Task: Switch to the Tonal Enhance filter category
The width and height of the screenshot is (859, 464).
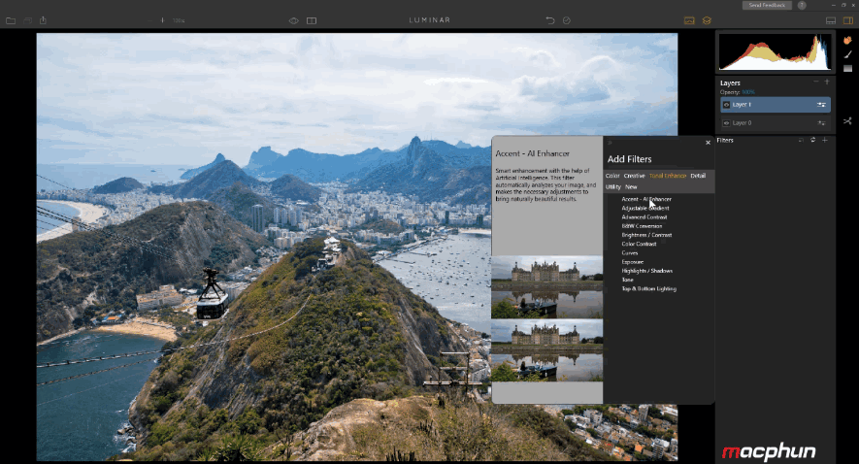Action: (x=667, y=176)
